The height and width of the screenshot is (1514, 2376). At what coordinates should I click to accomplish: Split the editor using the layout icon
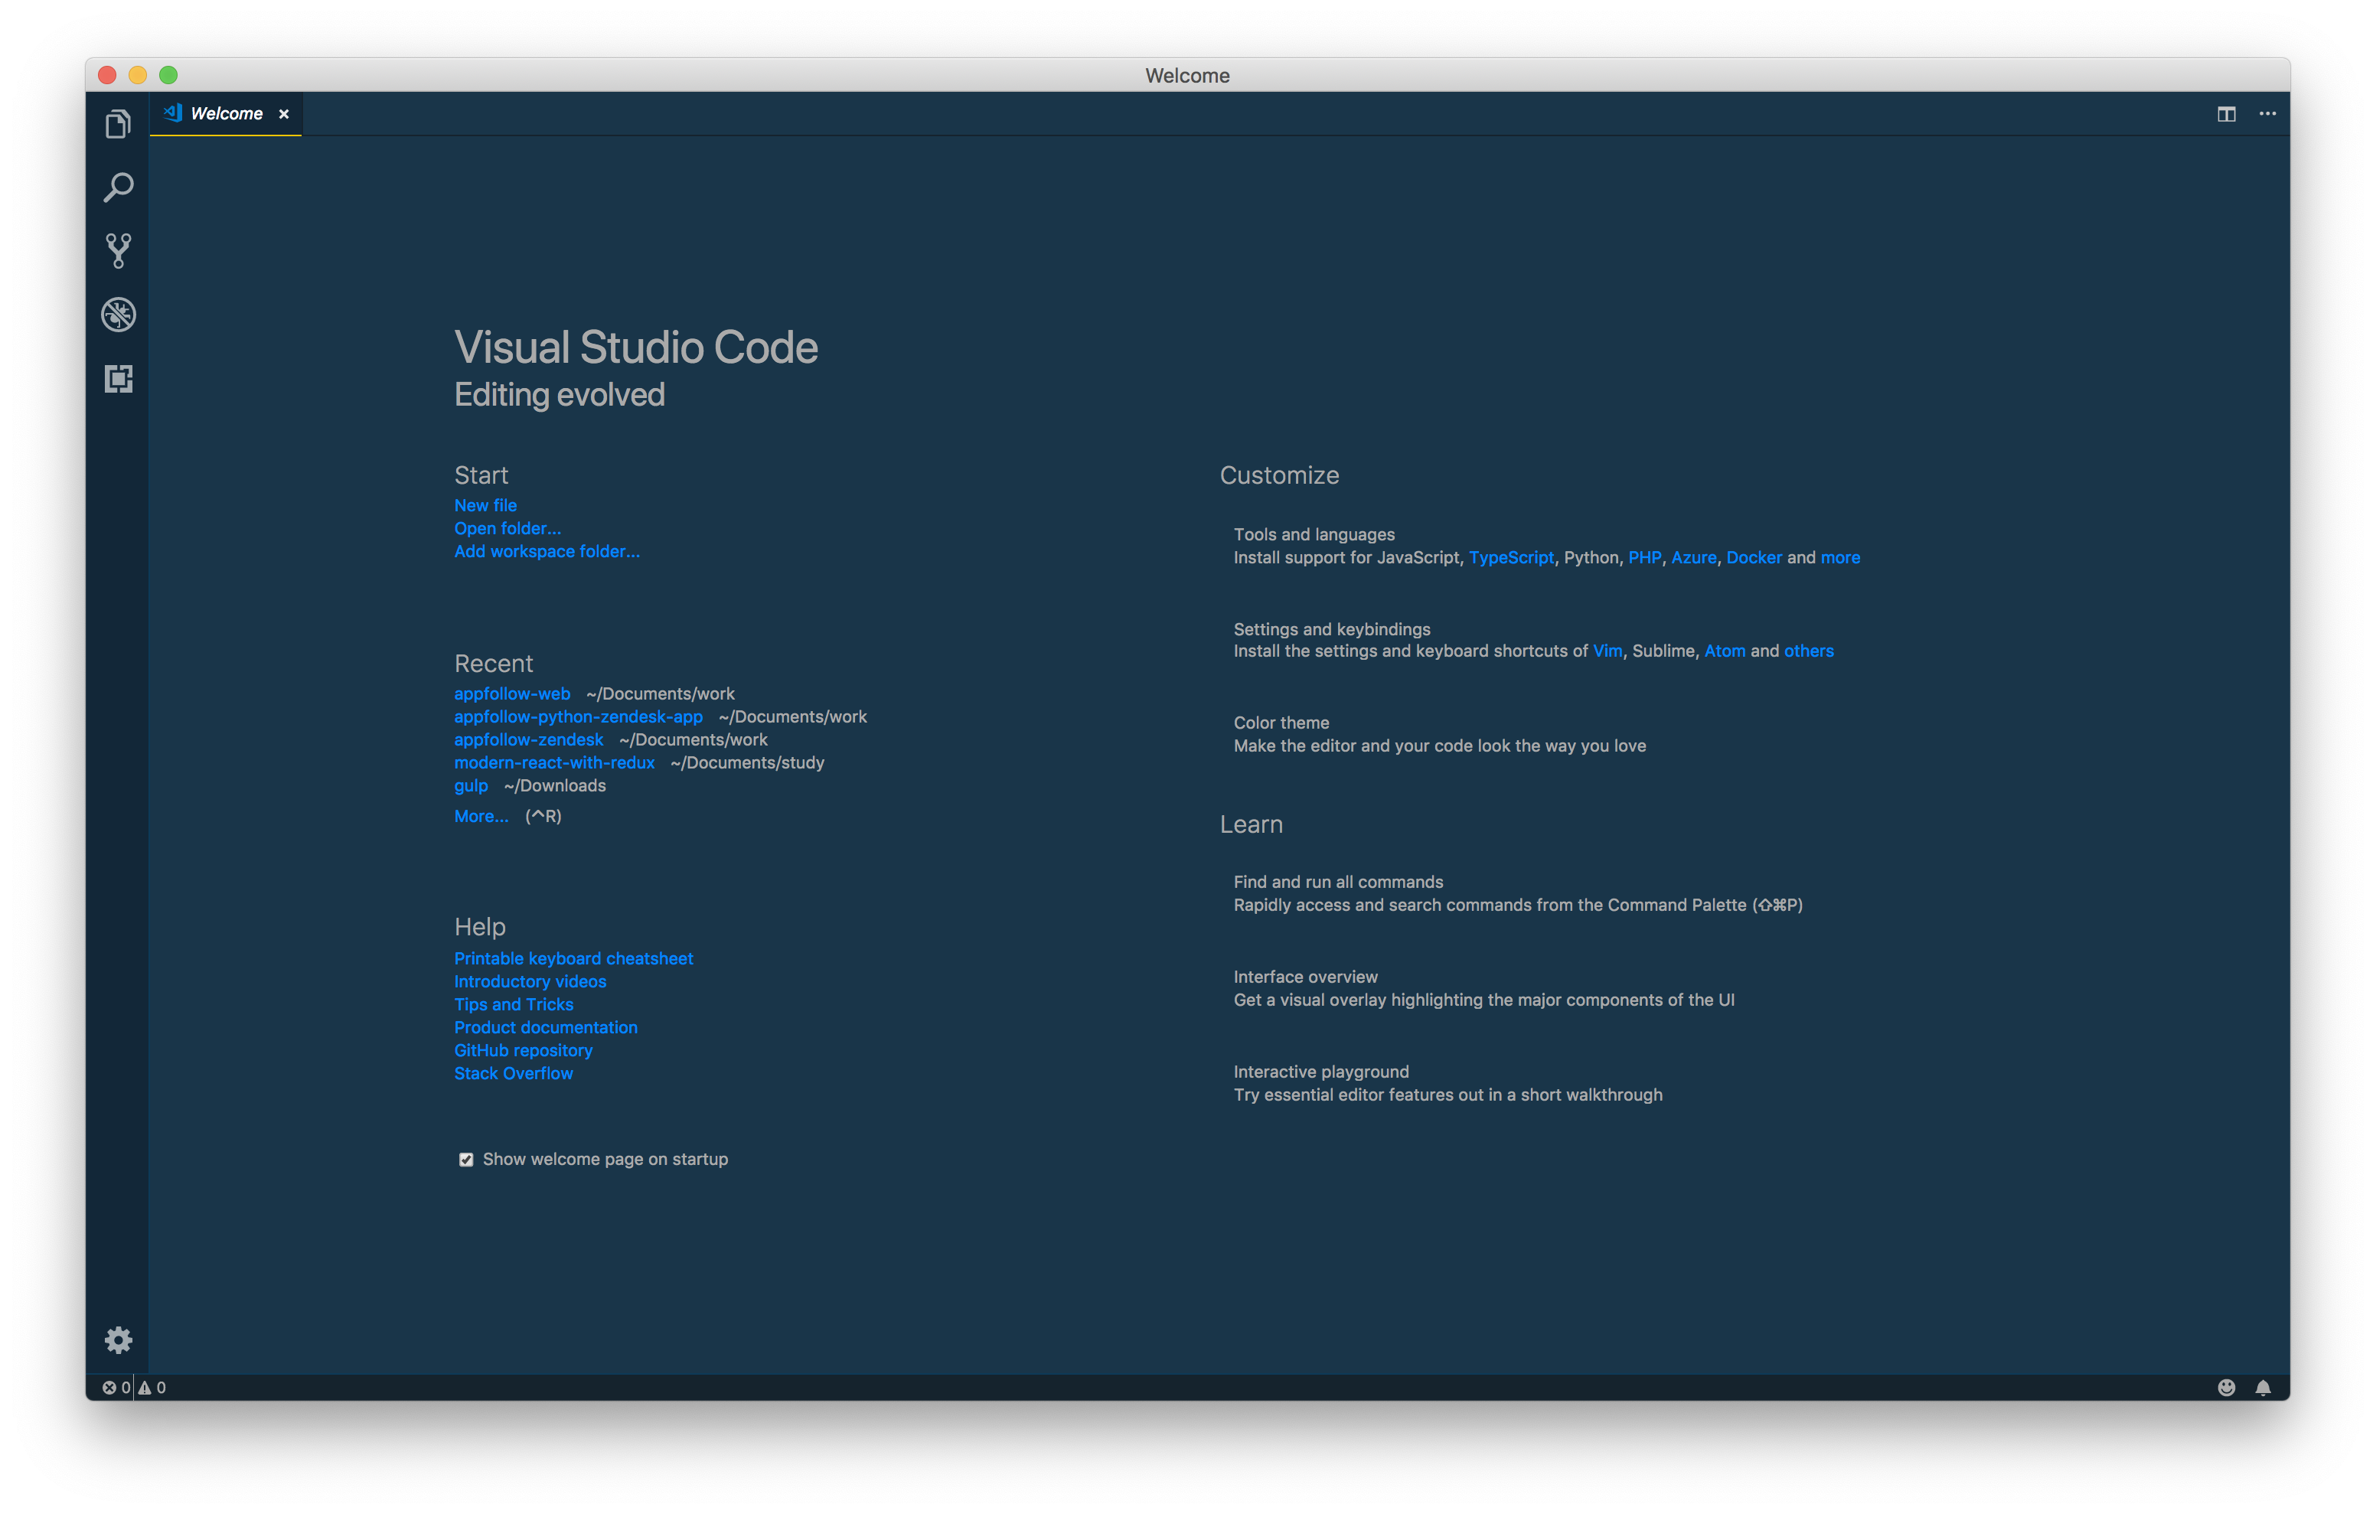(2227, 113)
